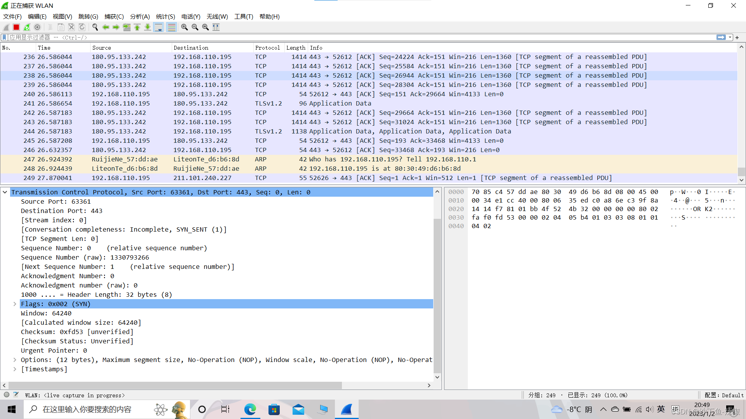
Task: Open the Windows Start menu
Action: 12,409
